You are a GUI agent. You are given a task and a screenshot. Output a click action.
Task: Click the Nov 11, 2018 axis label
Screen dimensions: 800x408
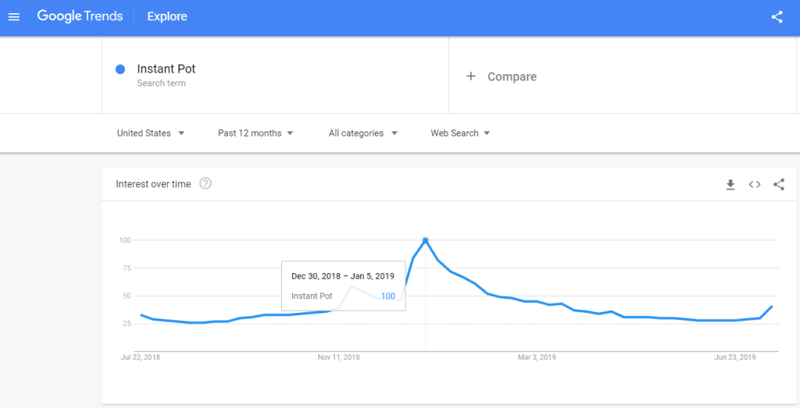click(x=338, y=357)
